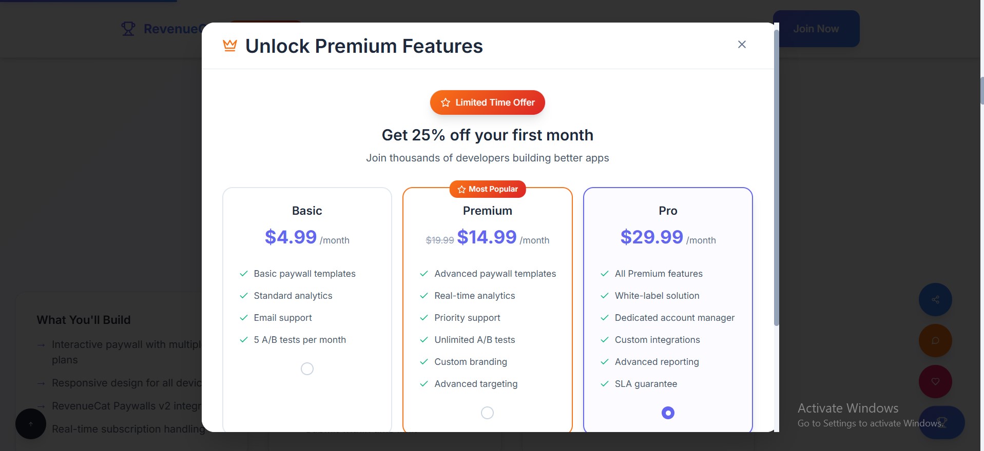Click the blue share floating button
The height and width of the screenshot is (451, 984).
point(935,300)
